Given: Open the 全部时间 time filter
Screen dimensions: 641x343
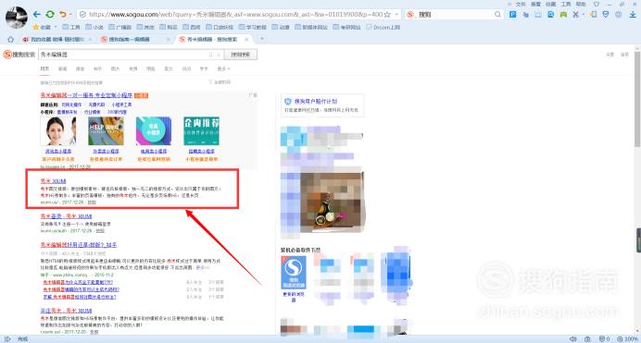Looking at the screenshot, I should (220, 82).
